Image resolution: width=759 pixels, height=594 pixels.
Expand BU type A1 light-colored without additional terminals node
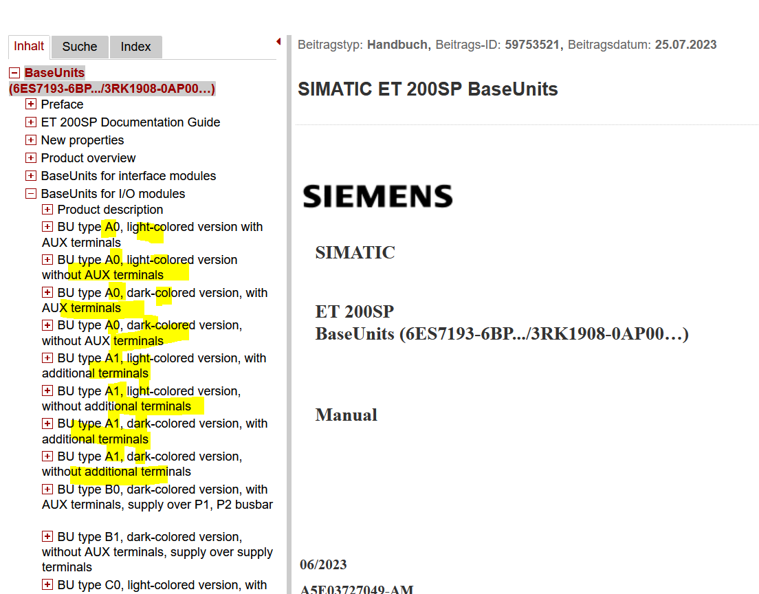pos(47,390)
